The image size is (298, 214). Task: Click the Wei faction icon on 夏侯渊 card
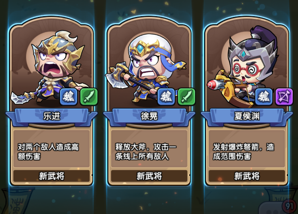264,97
